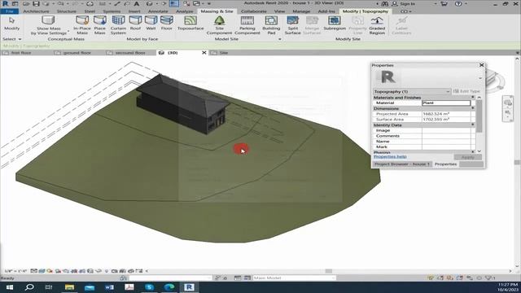This screenshot has height=293, width=521.
Task: Click the view scale in view control bar
Action: pos(15,271)
